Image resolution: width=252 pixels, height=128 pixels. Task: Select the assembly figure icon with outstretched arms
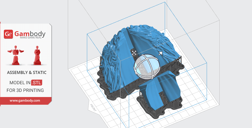16,55
